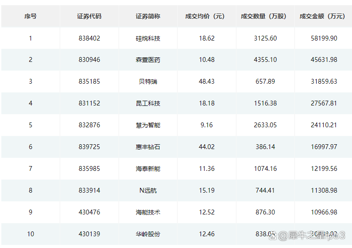Viewport: 352px width, 248px height.
Task: Click amount value 12199.56
Action: pyautogui.click(x=324, y=169)
